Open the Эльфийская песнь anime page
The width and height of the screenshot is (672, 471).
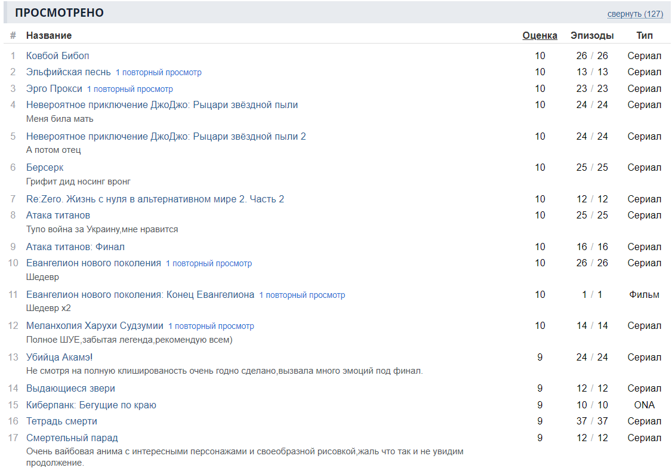click(69, 72)
